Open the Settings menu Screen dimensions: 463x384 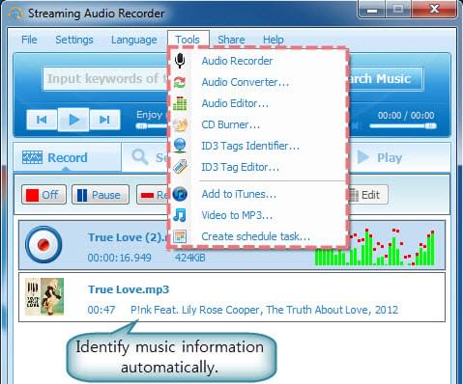tap(74, 40)
